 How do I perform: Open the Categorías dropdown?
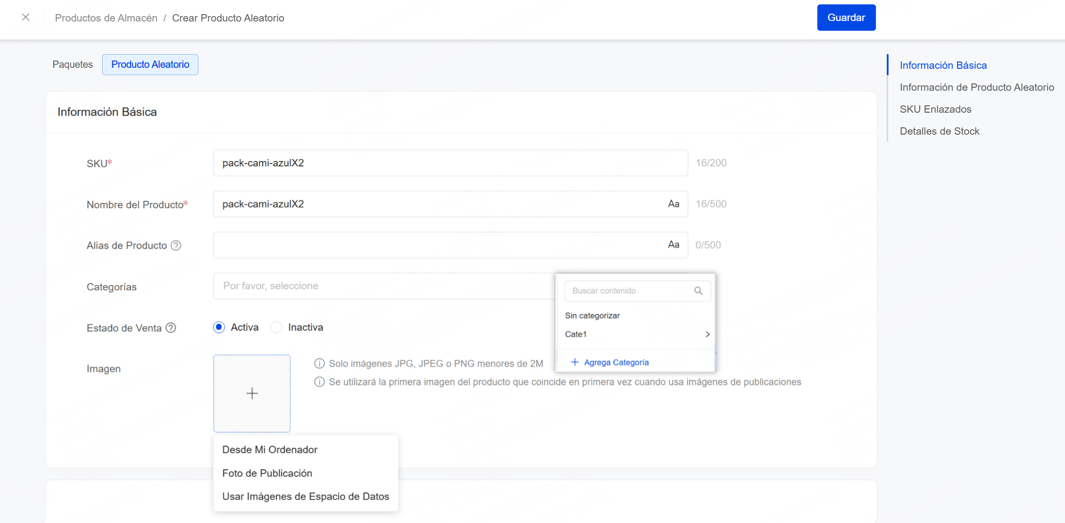(x=383, y=286)
